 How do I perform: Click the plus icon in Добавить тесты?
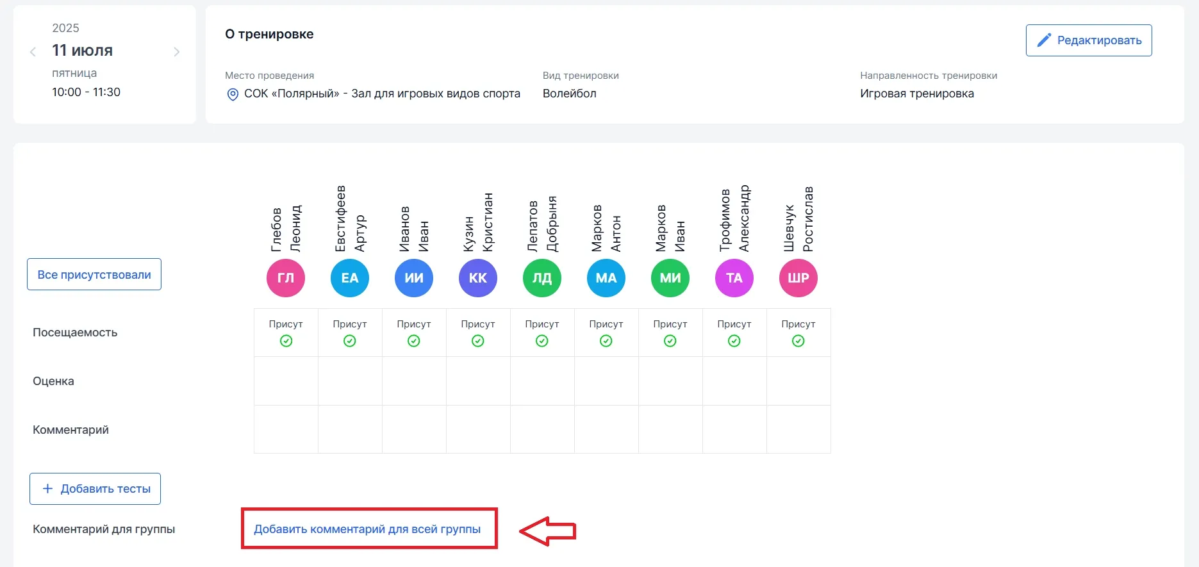47,489
